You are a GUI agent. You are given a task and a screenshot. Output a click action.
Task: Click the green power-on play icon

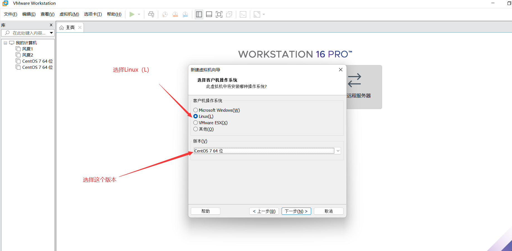tap(132, 14)
